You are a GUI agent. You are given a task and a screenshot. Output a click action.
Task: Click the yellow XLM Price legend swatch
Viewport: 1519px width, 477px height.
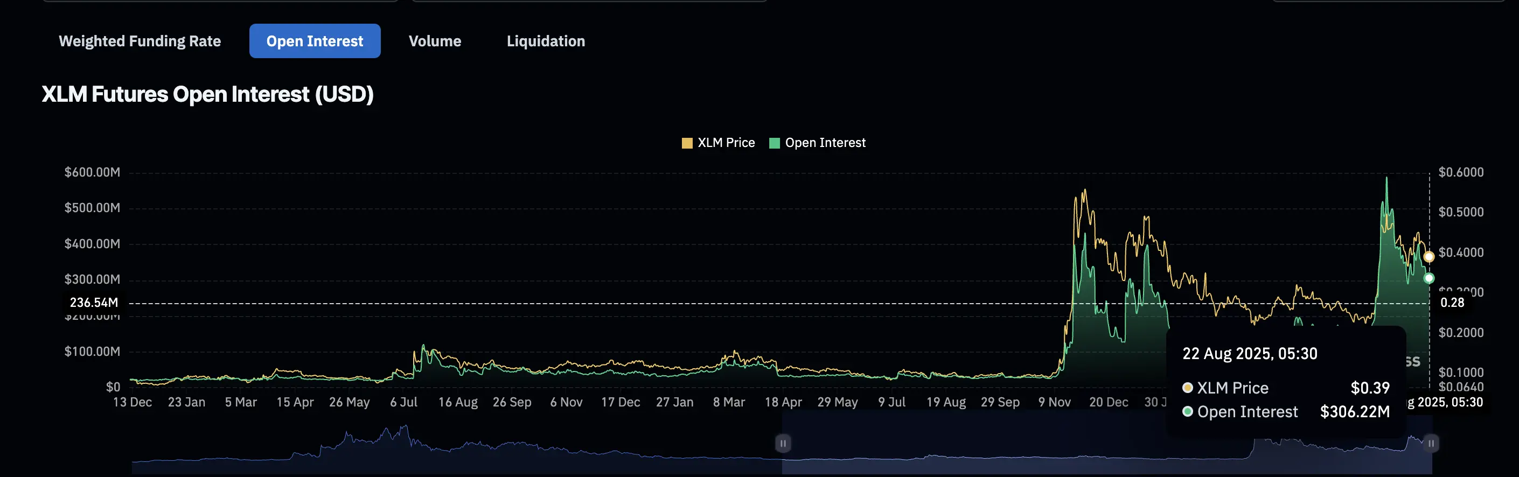(x=686, y=143)
